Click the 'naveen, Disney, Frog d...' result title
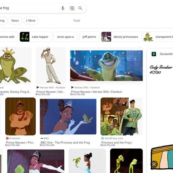 [15, 92]
